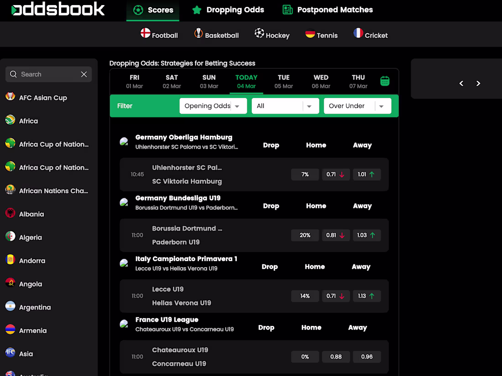Click the Angola flag icon
The width and height of the screenshot is (502, 376).
point(10,283)
